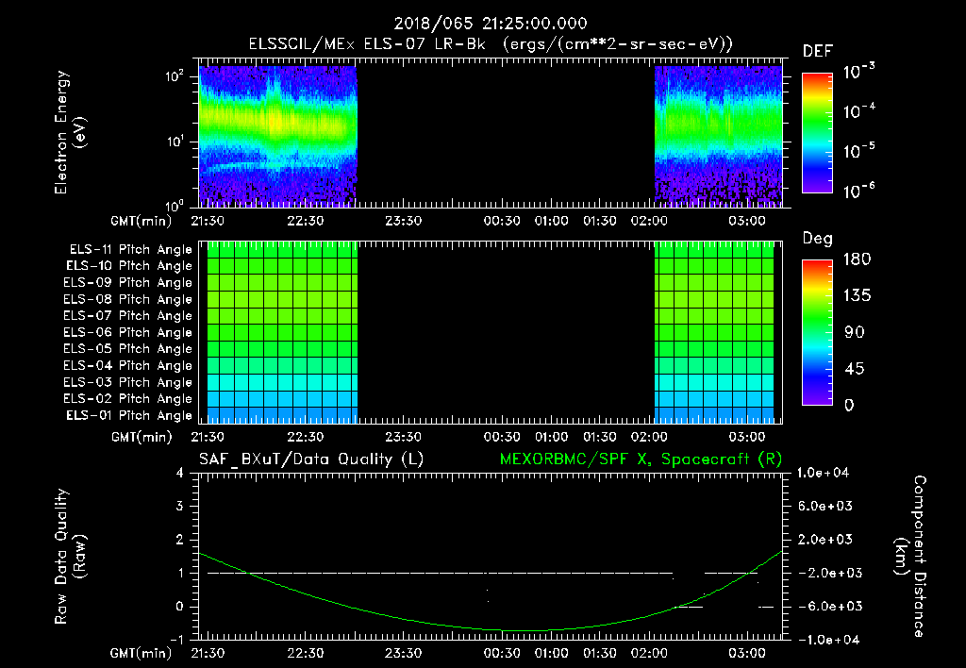Select the "ELS-09 Pitch Angle" row label
The height and width of the screenshot is (668, 966).
(x=128, y=283)
